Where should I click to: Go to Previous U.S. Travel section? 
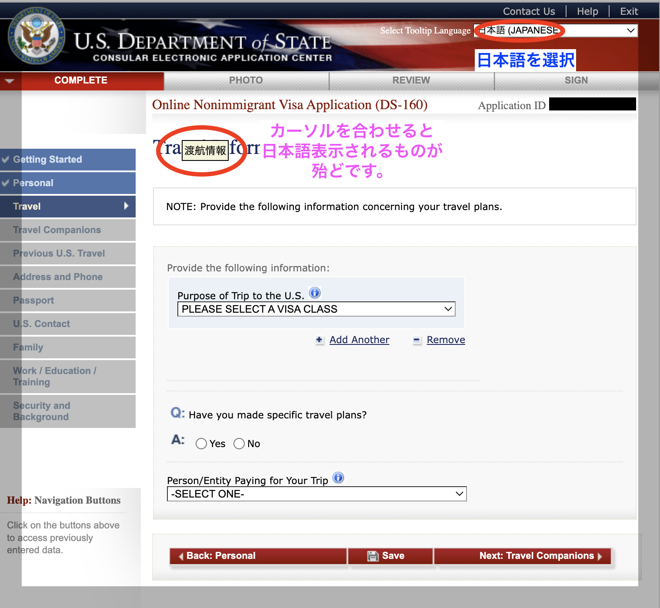pyautogui.click(x=68, y=254)
